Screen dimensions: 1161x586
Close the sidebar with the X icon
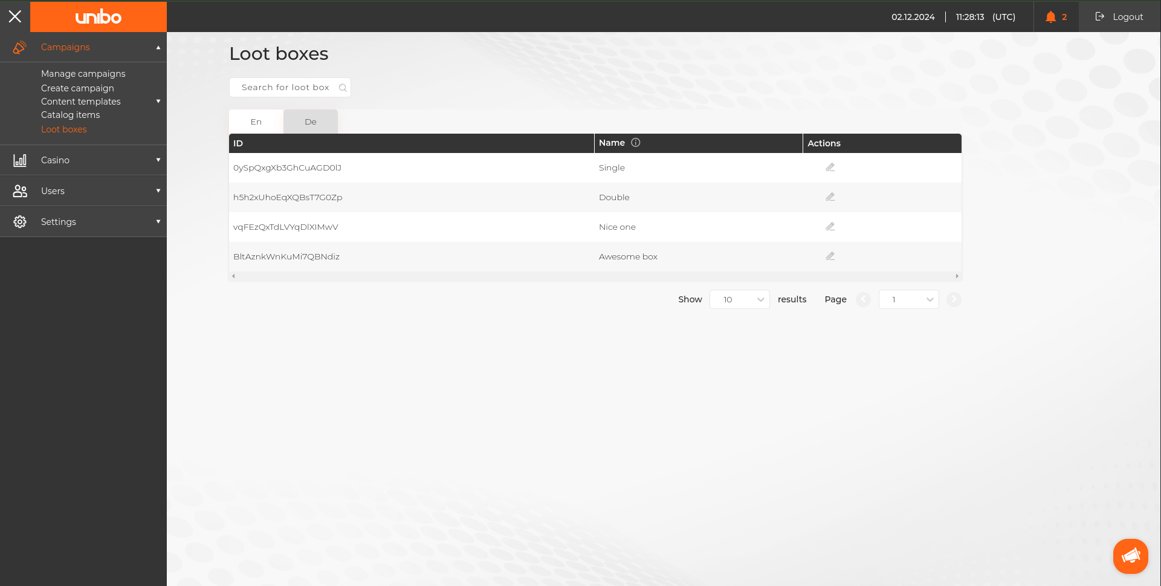coord(15,16)
